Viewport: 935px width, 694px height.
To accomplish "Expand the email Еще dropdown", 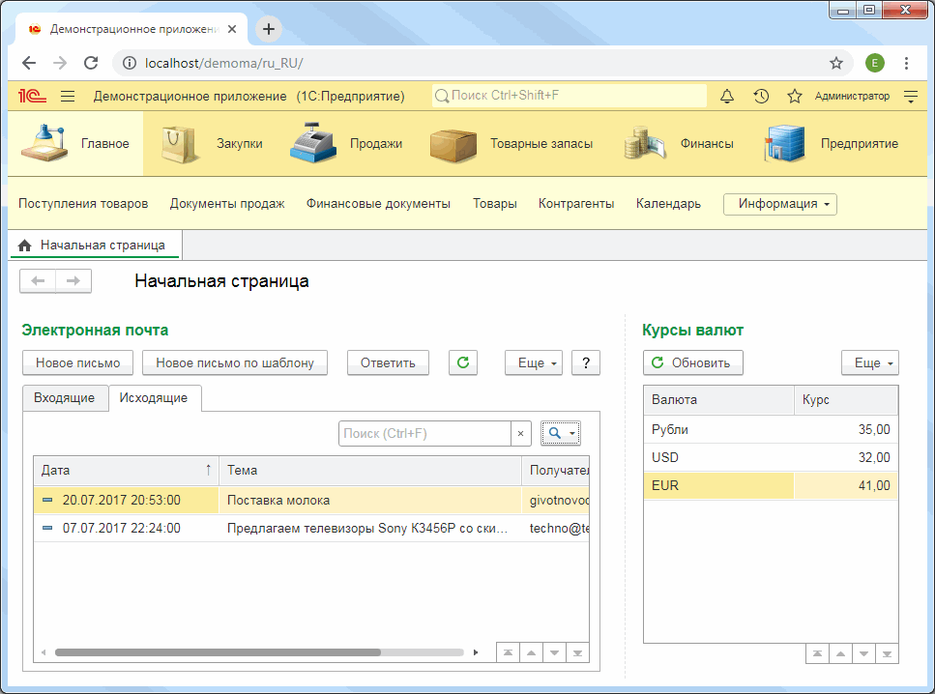I will click(x=535, y=362).
